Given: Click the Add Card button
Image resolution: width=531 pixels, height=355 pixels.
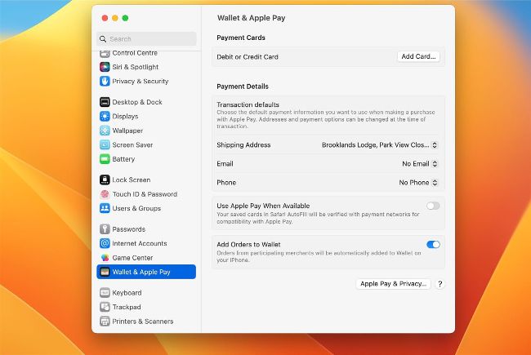Looking at the screenshot, I should coord(418,56).
